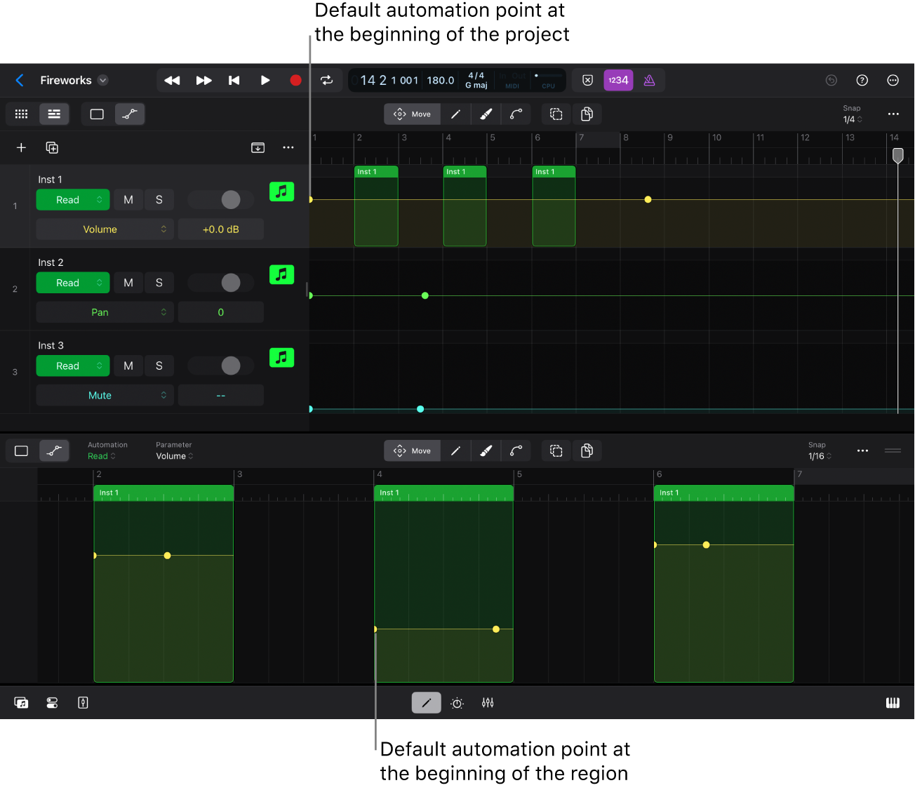915x790 pixels.
Task: Click the Inst 2 green instrument icon
Action: [281, 274]
